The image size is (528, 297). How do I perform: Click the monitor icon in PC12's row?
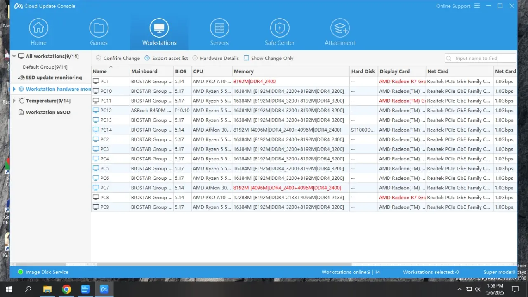tap(96, 111)
